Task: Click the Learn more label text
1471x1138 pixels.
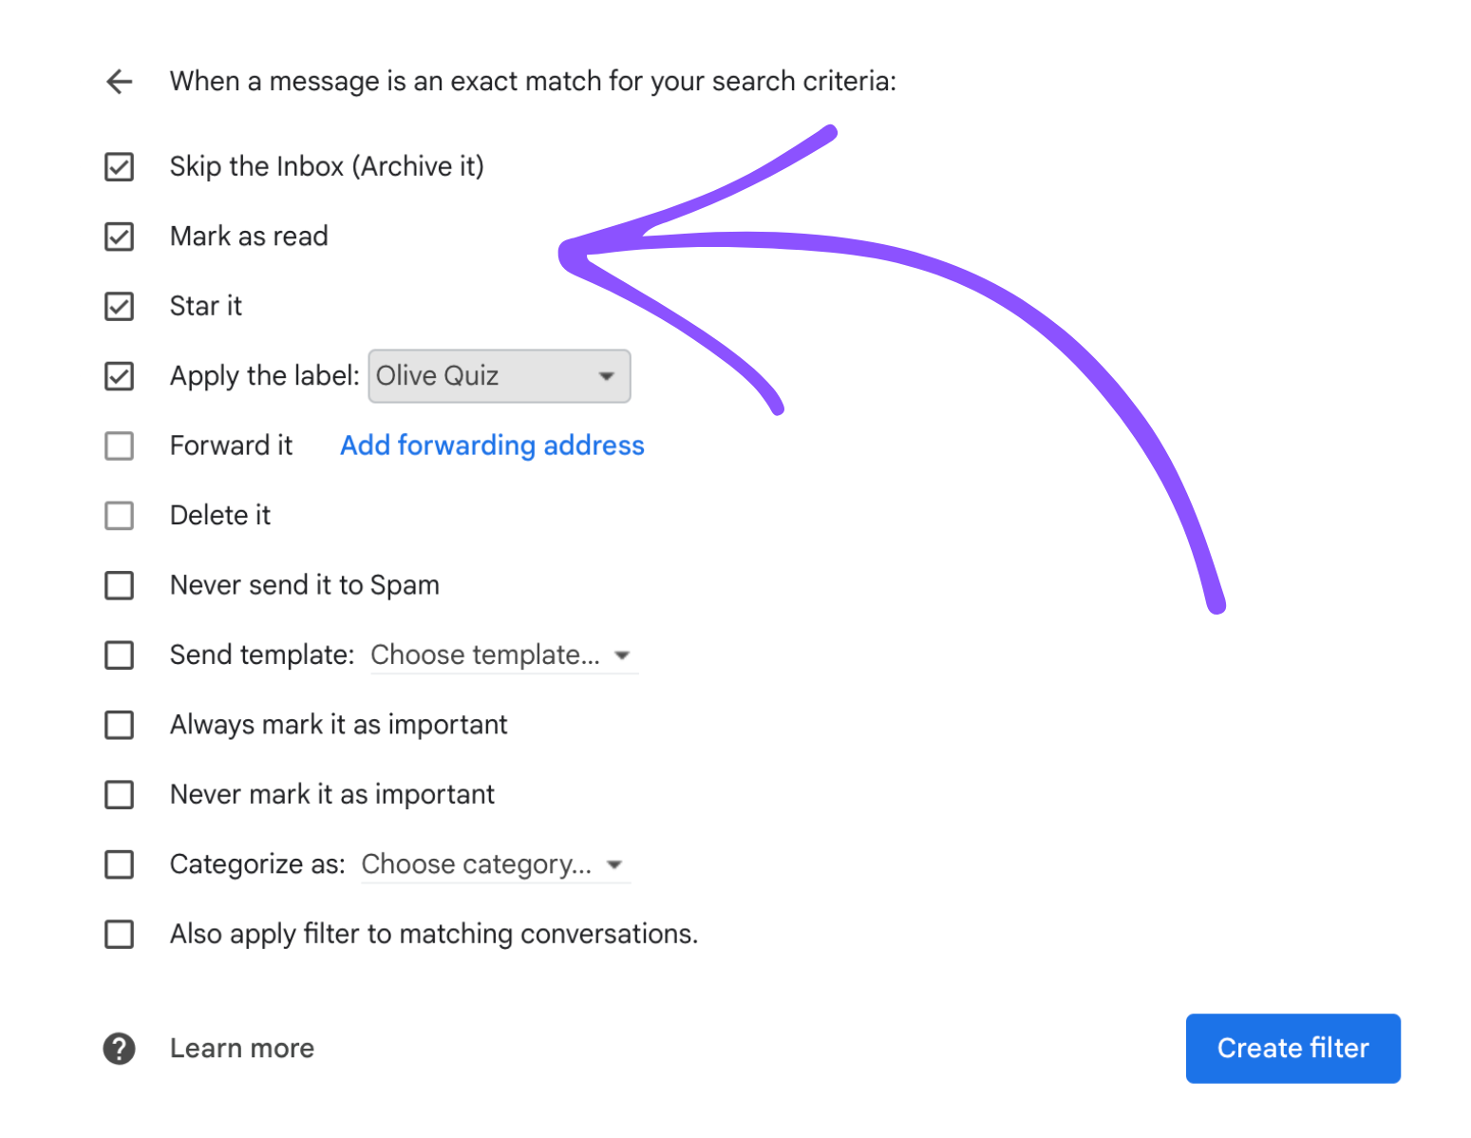Action: coord(241,1048)
